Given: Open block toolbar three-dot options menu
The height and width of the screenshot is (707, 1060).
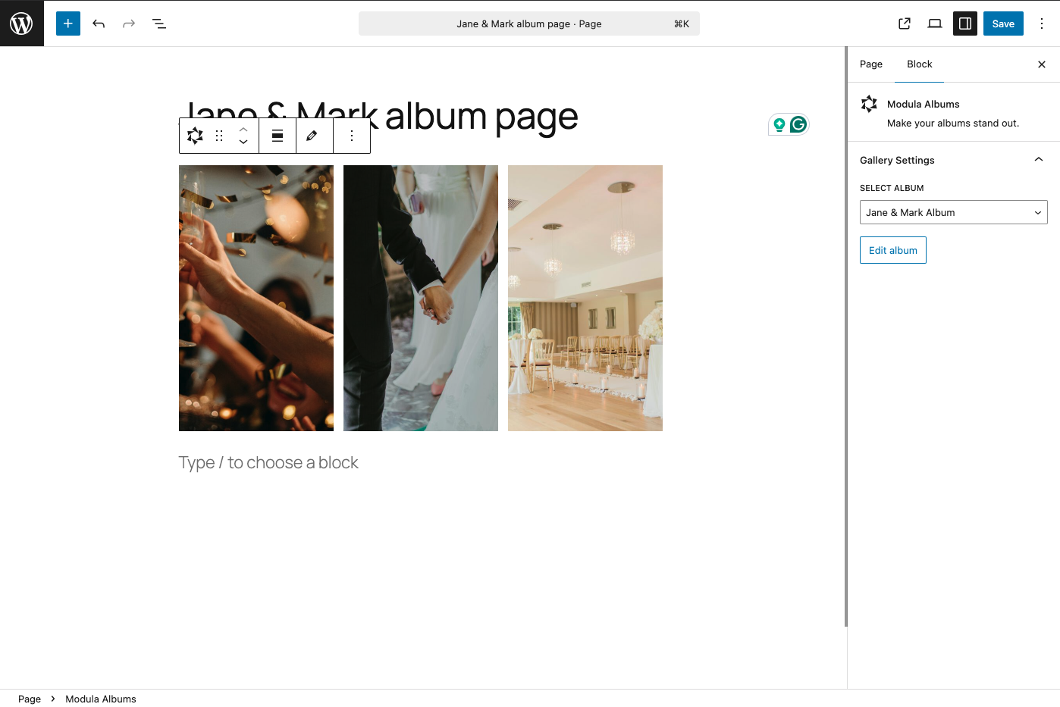Looking at the screenshot, I should tap(352, 136).
